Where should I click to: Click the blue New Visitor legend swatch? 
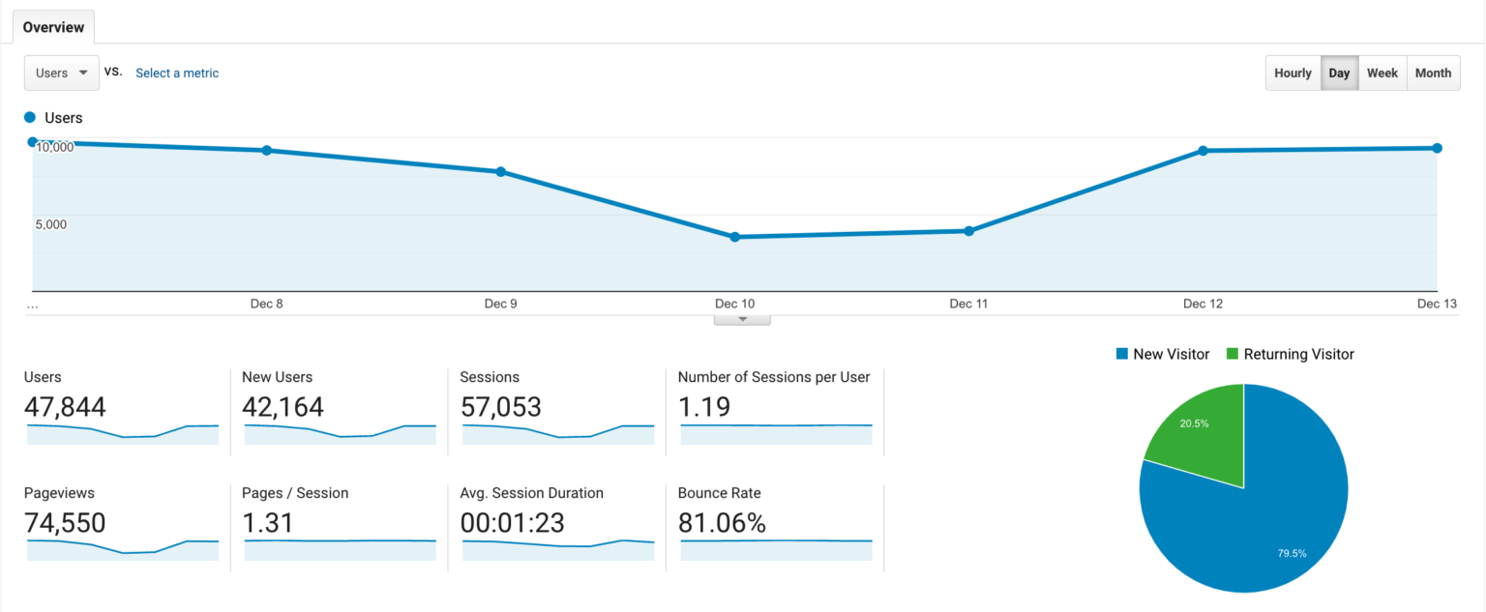1122,355
